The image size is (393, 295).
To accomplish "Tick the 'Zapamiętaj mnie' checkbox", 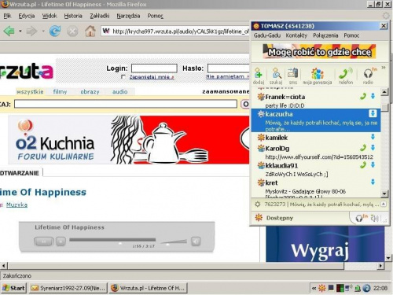I will [123, 77].
